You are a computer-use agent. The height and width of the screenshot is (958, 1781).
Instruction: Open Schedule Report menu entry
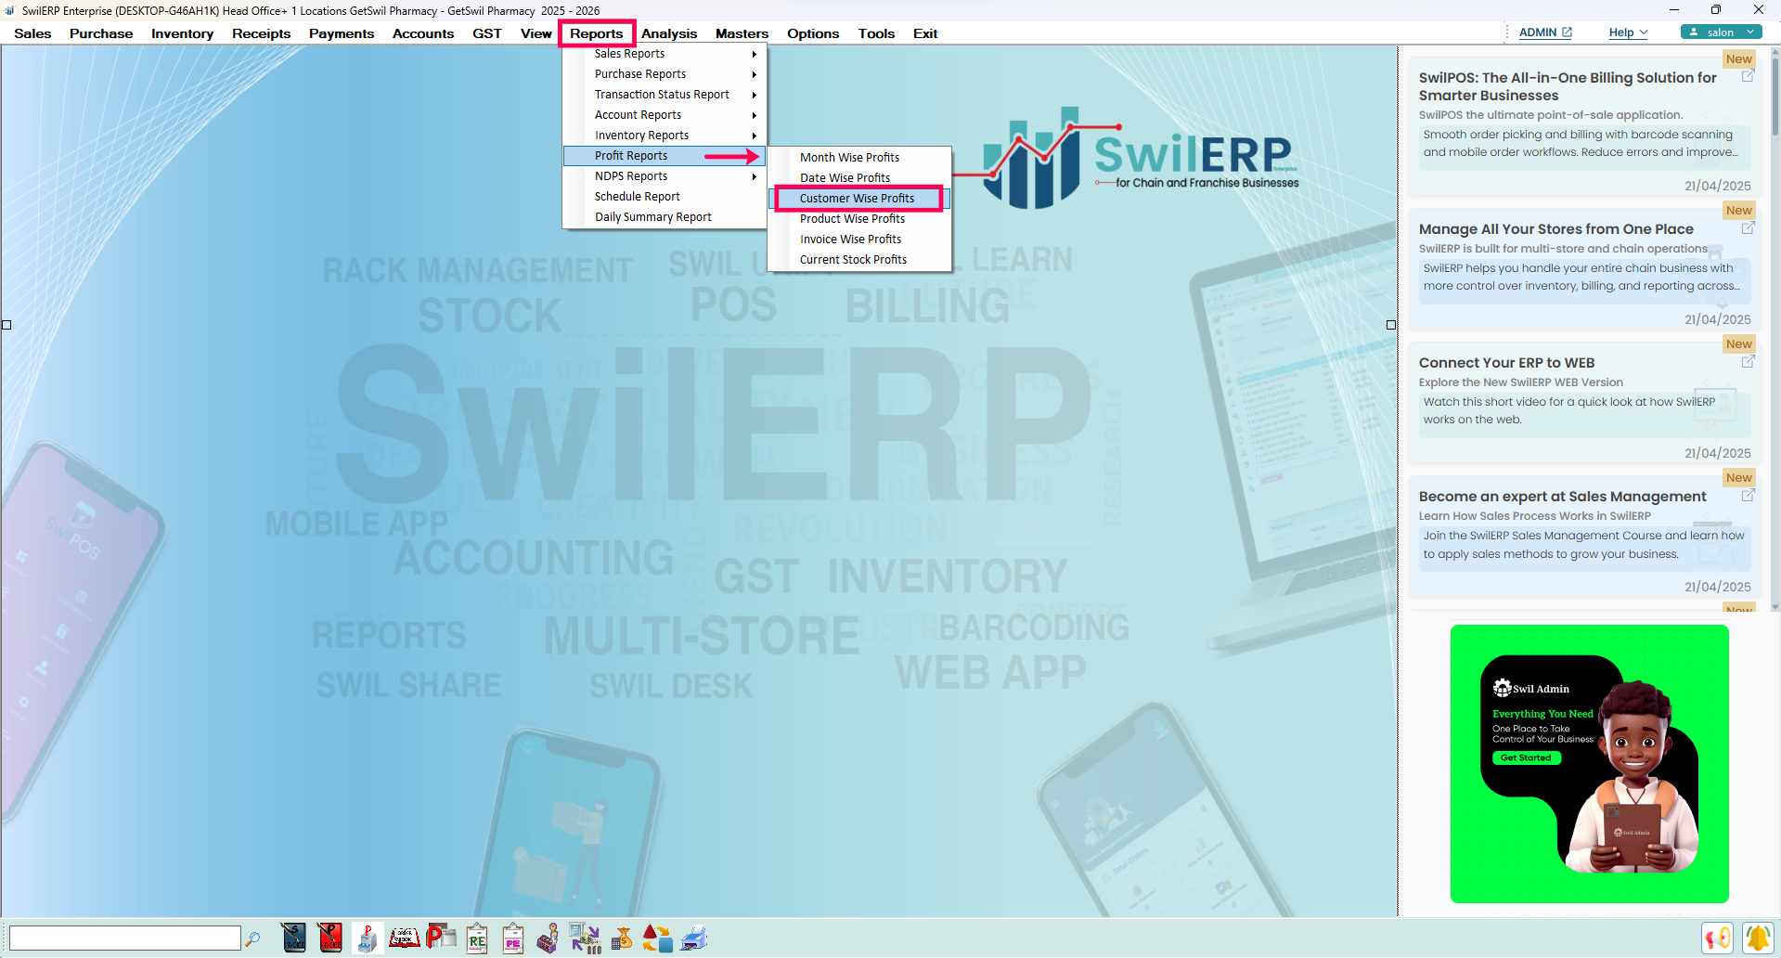pyautogui.click(x=665, y=197)
